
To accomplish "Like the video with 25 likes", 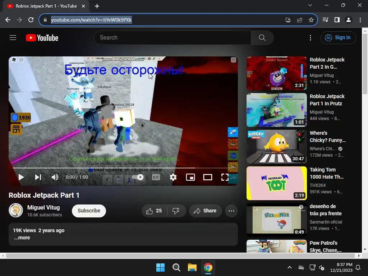I will pyautogui.click(x=154, y=211).
